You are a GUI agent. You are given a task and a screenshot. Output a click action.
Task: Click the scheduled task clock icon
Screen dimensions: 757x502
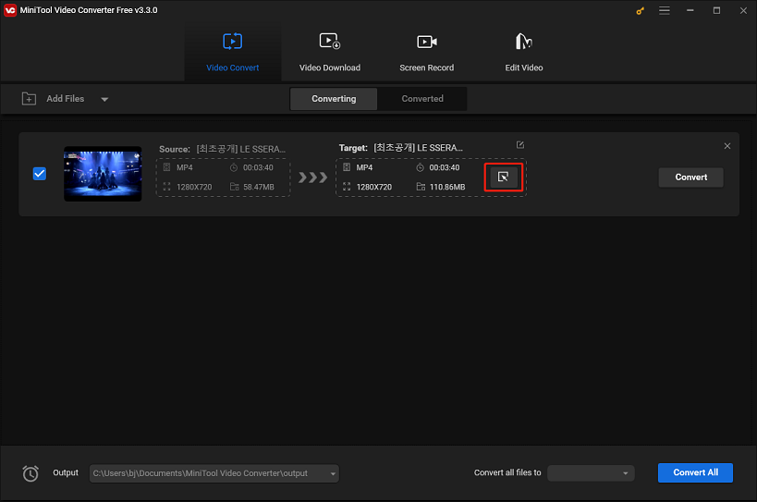(x=31, y=473)
